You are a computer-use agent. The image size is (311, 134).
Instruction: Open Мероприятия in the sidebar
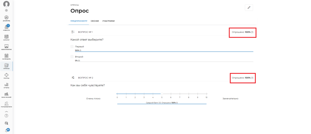6,46
